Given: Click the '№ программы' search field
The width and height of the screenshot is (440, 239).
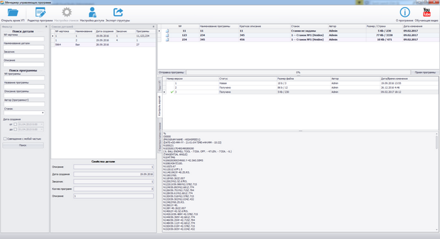Looking at the screenshot, I should pyautogui.click(x=24, y=78).
